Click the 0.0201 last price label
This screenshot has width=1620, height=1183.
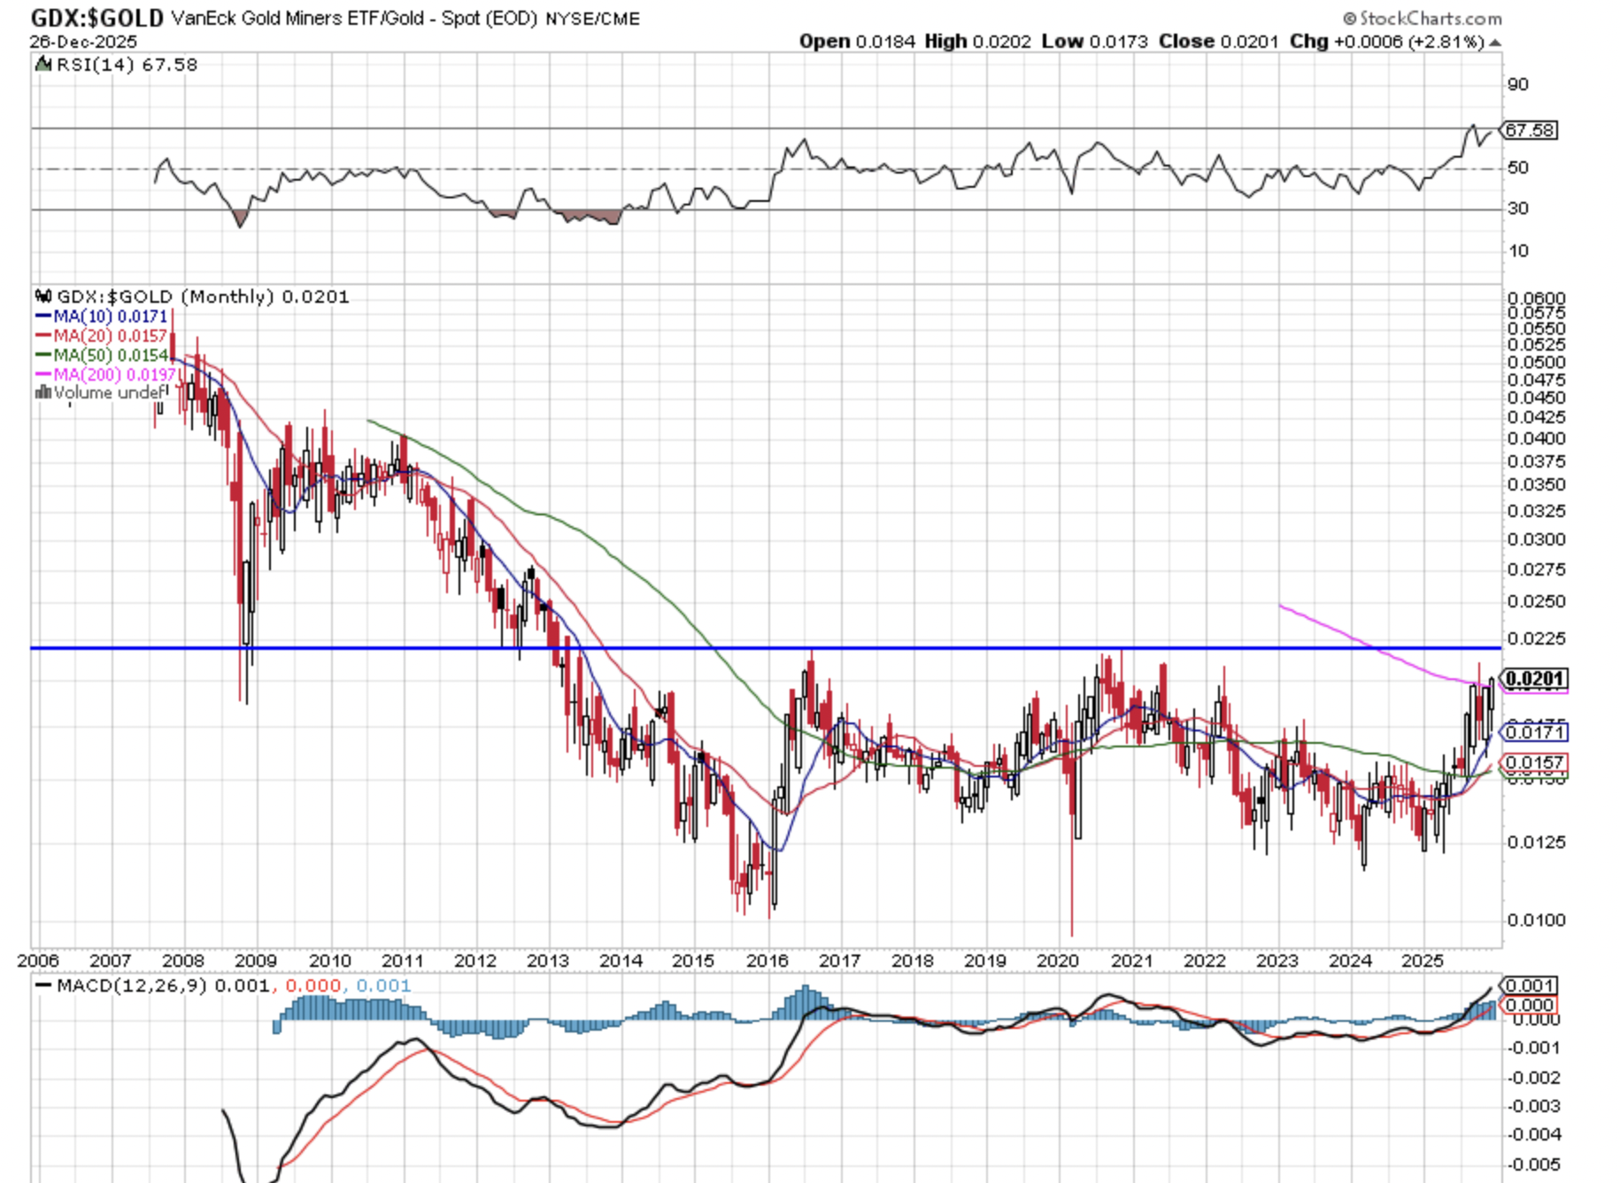tap(1535, 679)
